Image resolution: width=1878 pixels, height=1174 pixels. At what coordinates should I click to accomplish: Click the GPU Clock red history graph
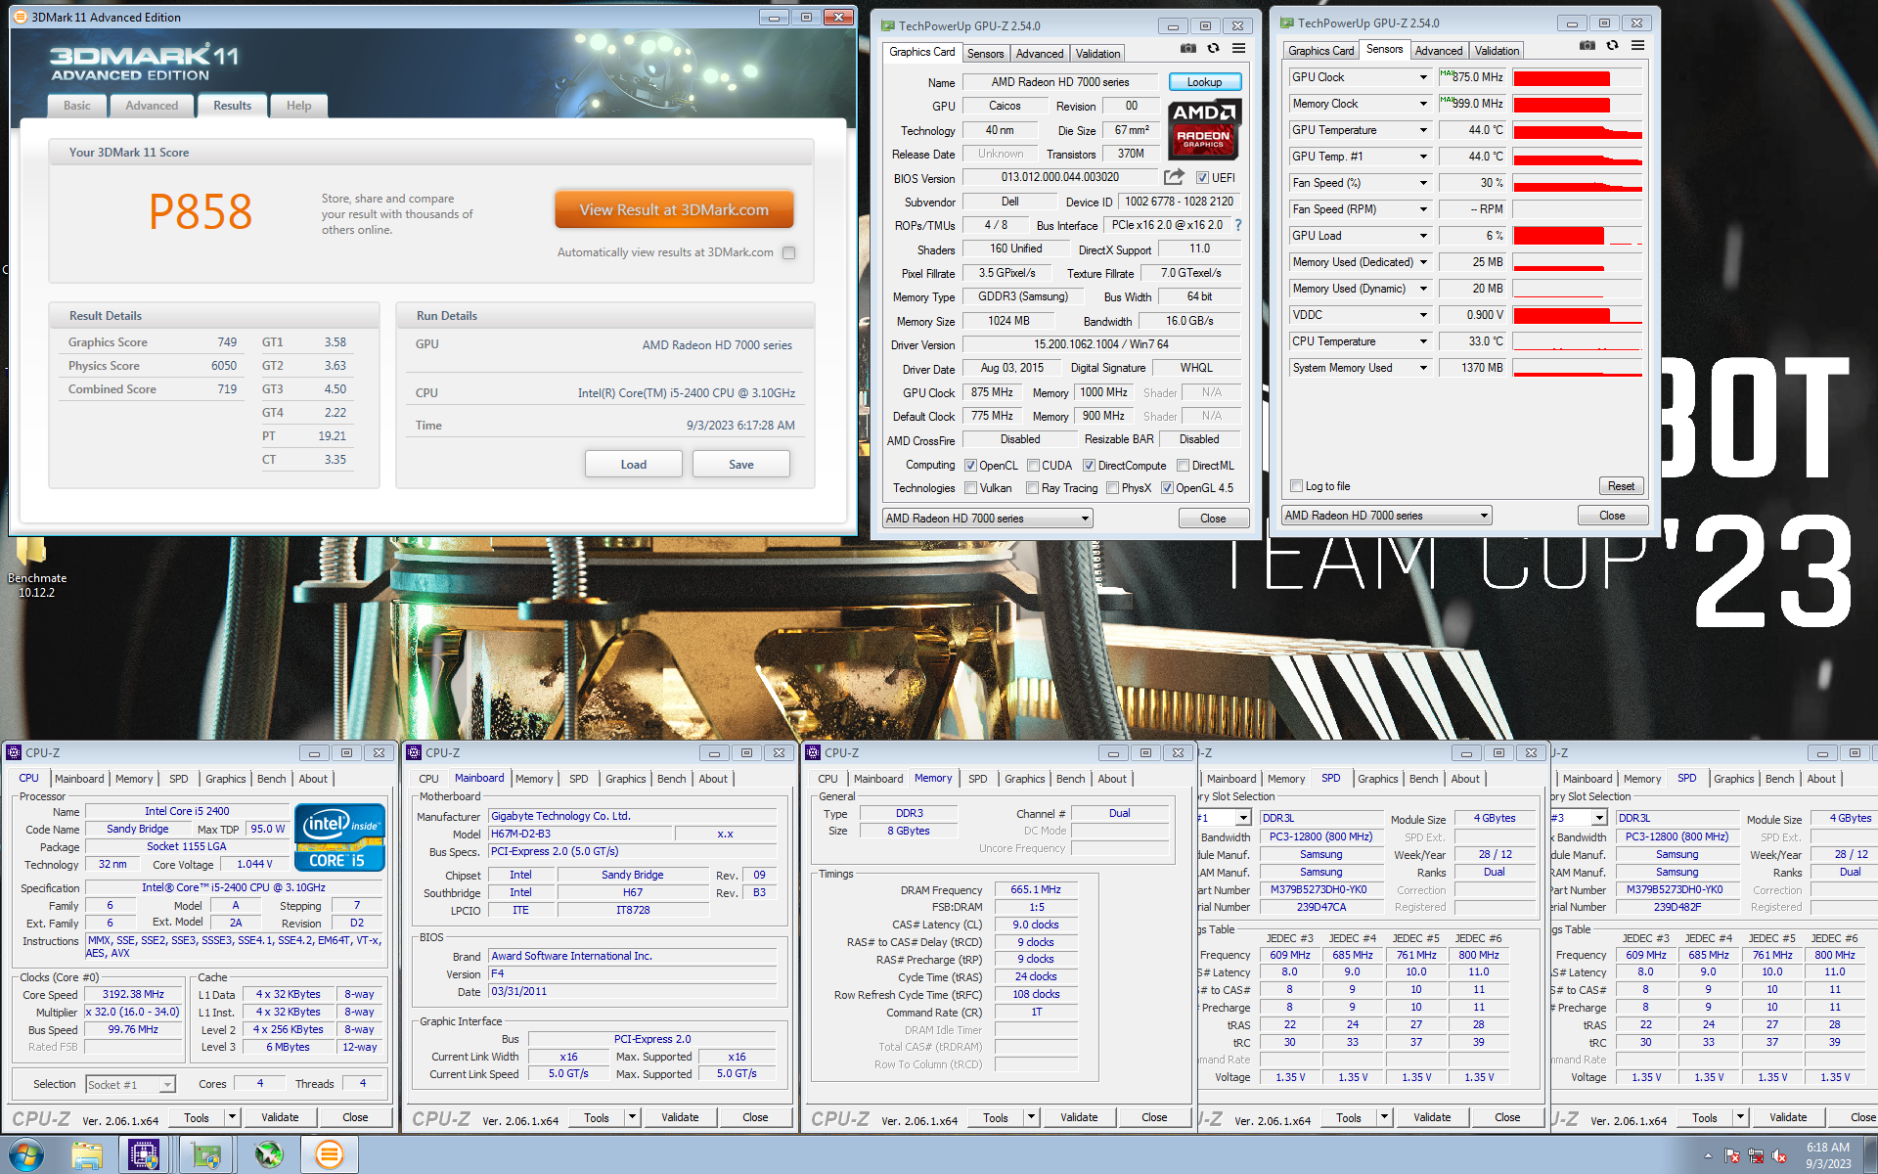point(1577,77)
